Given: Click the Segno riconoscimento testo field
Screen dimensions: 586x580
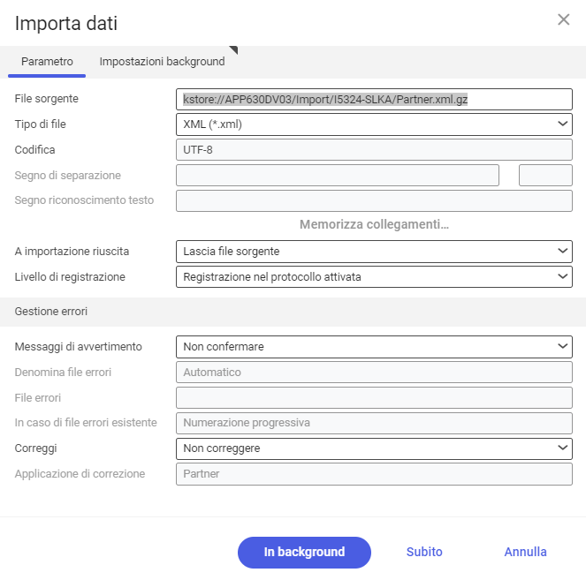Looking at the screenshot, I should click(374, 200).
